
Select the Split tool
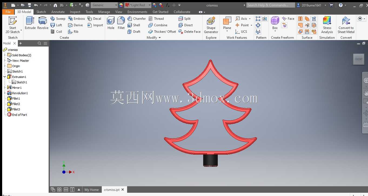click(185, 19)
